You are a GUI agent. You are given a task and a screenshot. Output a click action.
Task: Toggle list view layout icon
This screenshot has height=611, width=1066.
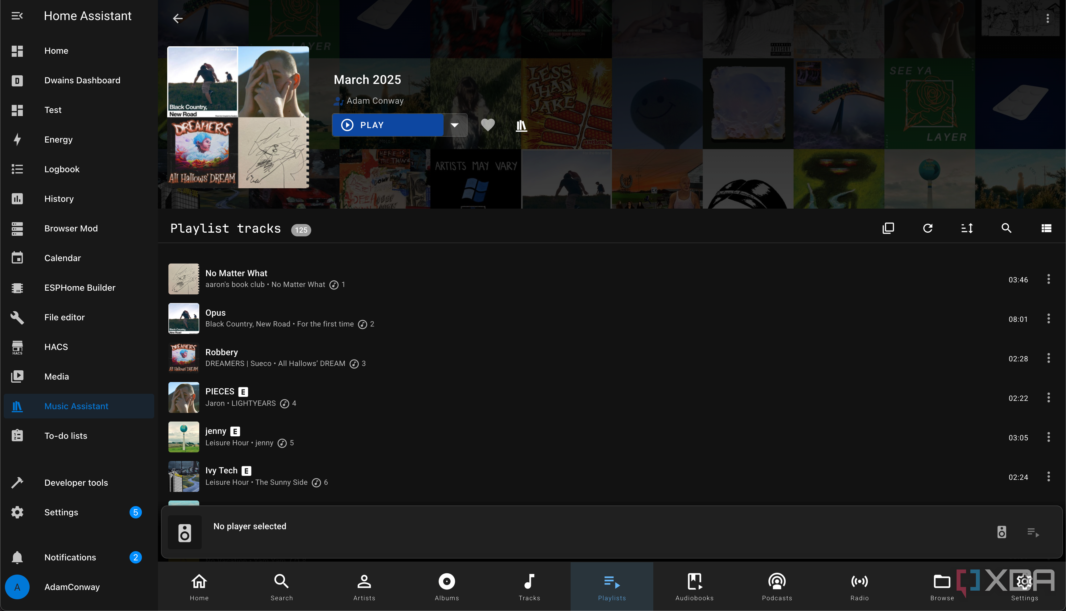tap(1046, 228)
